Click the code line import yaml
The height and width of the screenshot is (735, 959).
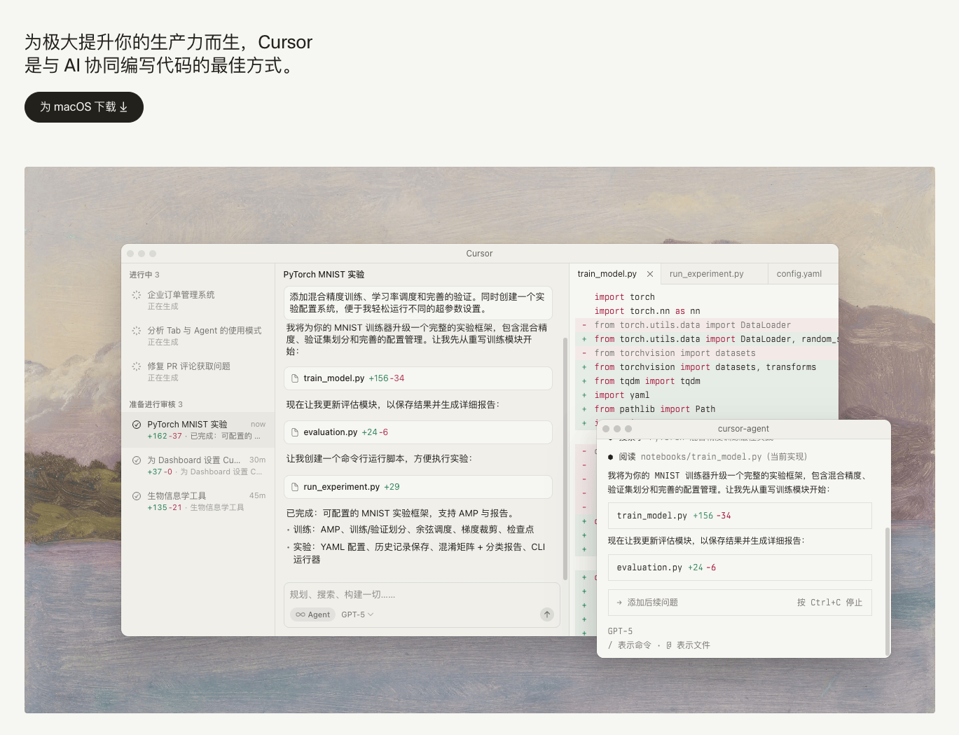click(x=622, y=395)
